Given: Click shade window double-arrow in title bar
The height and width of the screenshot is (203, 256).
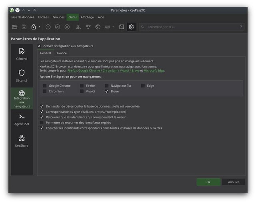Looking at the screenshot, I should point(34,10).
